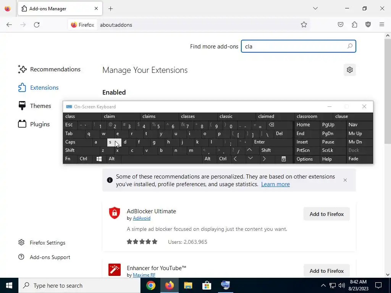Click the Windows logo key on the On-Screen Keyboard
The height and width of the screenshot is (293, 391).
pos(99,159)
